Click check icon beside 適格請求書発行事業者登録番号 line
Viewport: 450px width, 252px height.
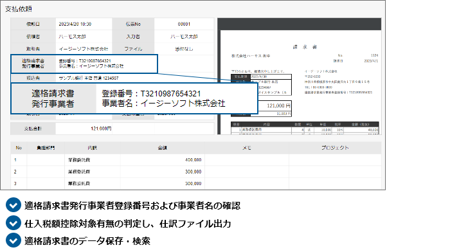point(14,205)
